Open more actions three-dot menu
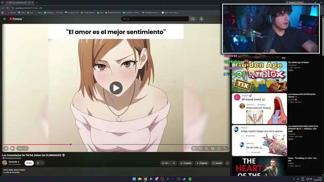 point(227,163)
